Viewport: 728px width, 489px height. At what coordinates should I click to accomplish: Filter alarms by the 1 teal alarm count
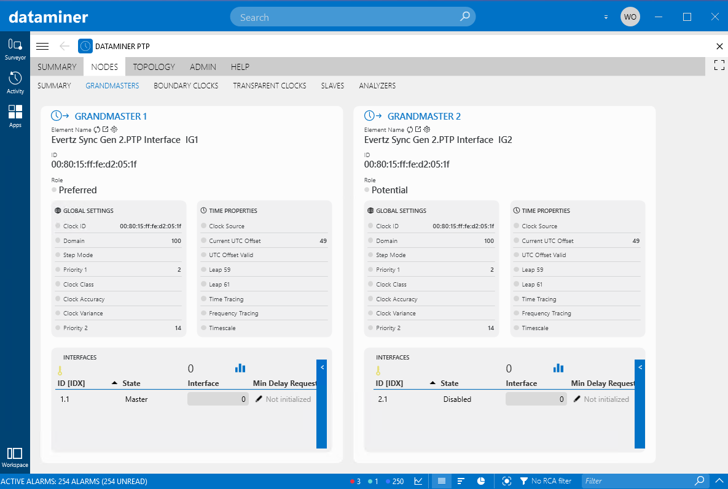(374, 481)
